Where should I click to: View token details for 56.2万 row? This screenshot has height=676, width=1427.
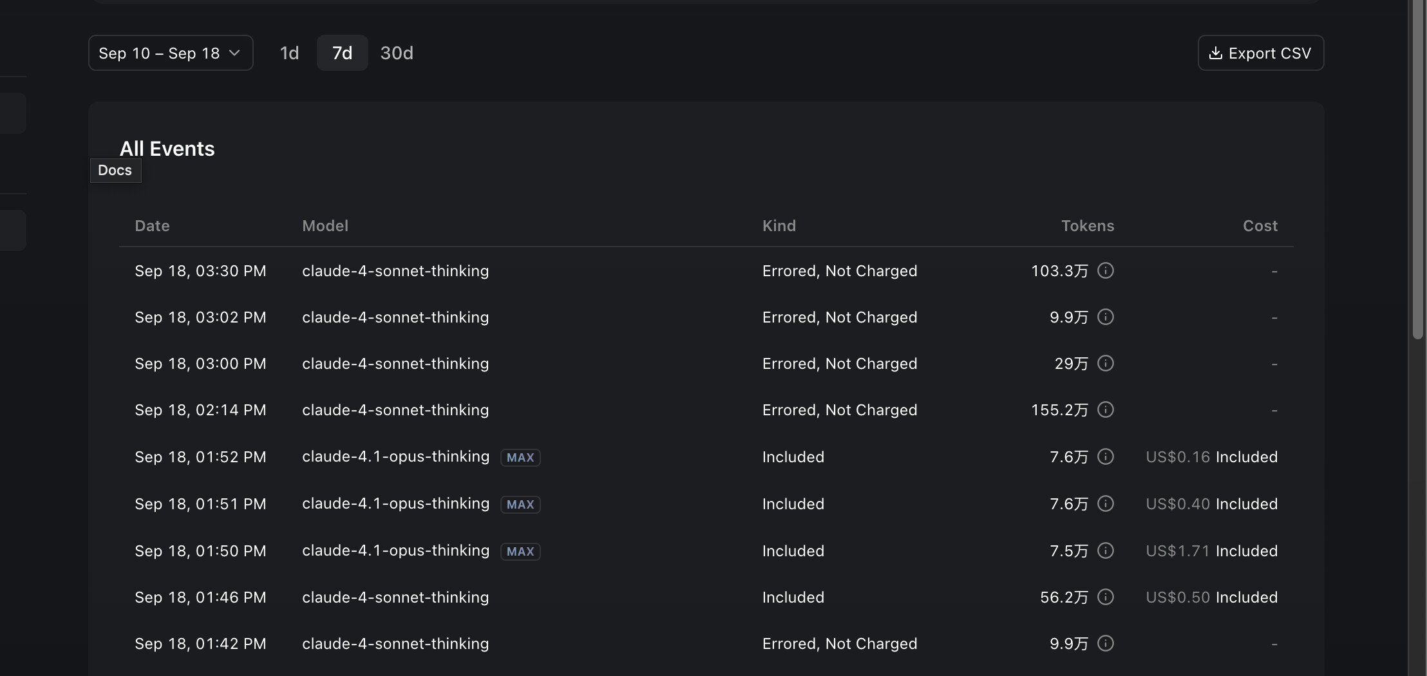point(1106,597)
